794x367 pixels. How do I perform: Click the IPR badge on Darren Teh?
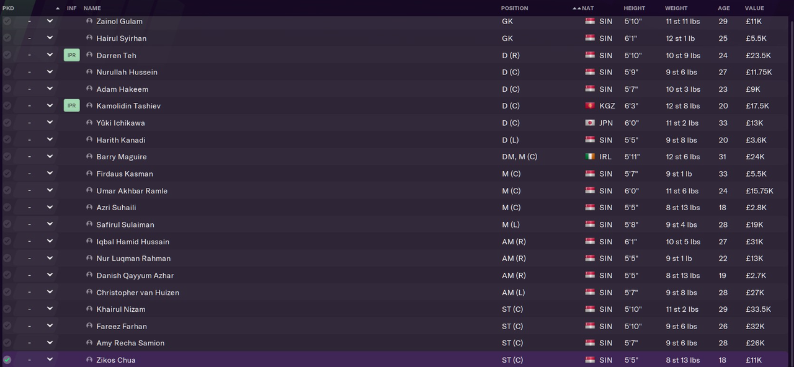pyautogui.click(x=71, y=55)
